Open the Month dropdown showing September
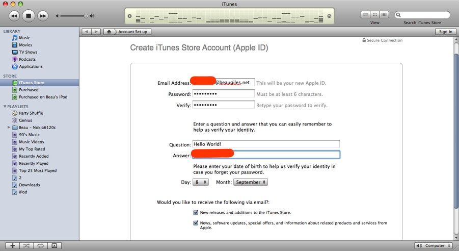Image resolution: width=459 pixels, height=251 pixels. (x=251, y=182)
